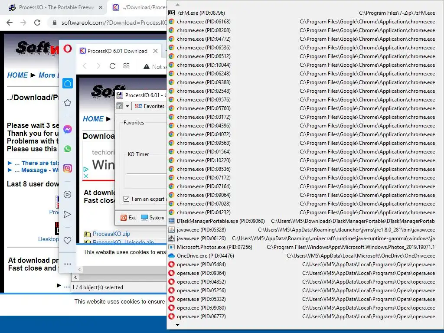Open Opera sidebar three-dots setup
The width and height of the screenshot is (444, 333).
click(67, 264)
